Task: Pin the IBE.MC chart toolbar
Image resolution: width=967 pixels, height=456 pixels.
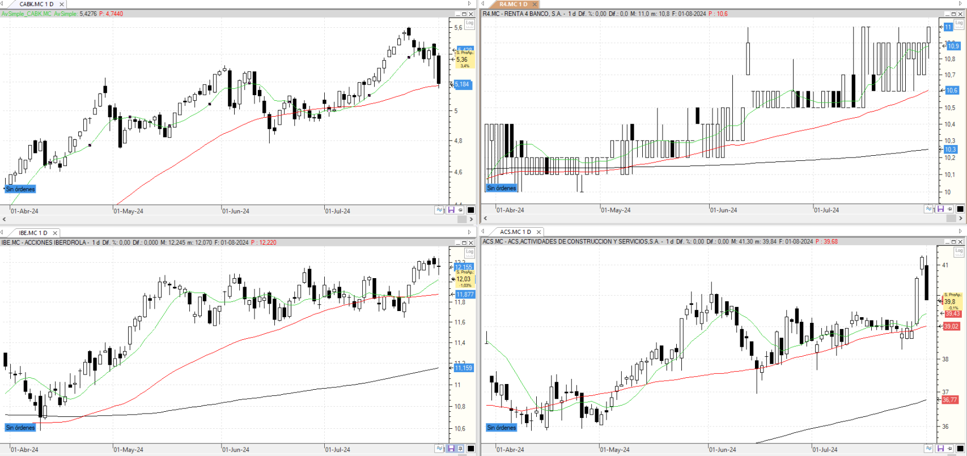Action: pos(460,448)
